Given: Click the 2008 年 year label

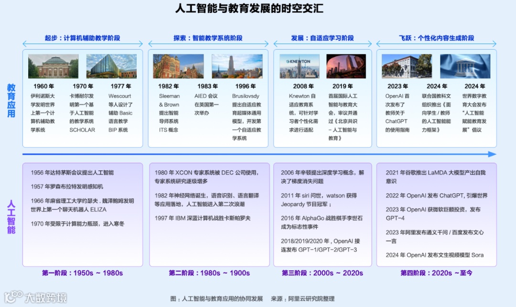Looking at the screenshot, I should tap(303, 86).
